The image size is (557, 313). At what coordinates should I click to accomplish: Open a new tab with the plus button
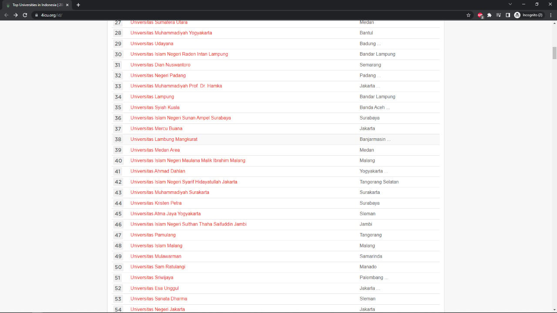point(78,5)
